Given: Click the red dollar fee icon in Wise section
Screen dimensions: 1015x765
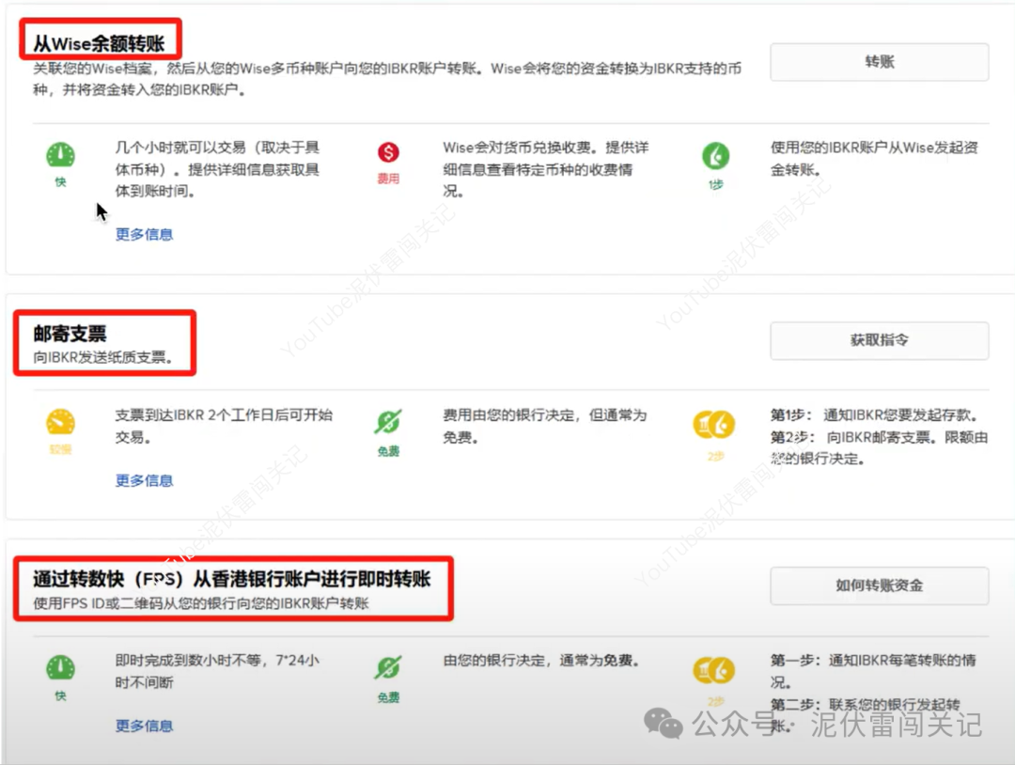Looking at the screenshot, I should [x=388, y=150].
